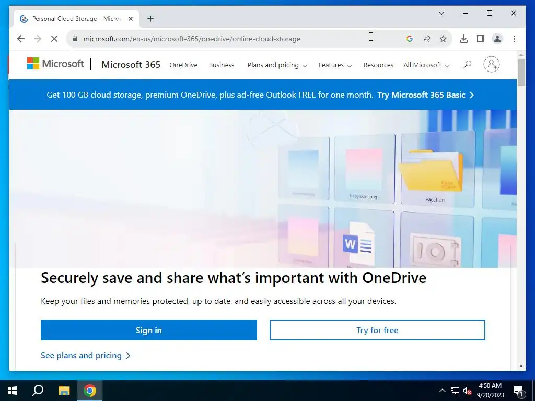535x401 pixels.
Task: Click the 'Keep your files and memories' text
Action: coord(218,301)
